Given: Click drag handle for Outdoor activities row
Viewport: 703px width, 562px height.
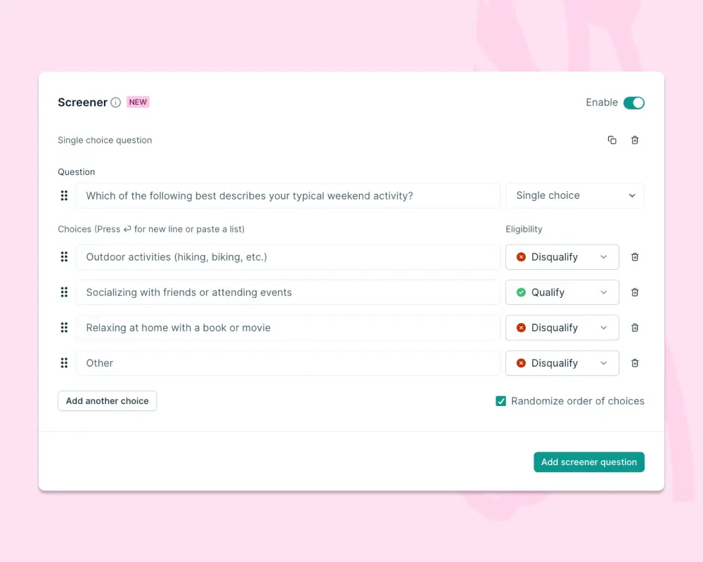Looking at the screenshot, I should click(64, 257).
